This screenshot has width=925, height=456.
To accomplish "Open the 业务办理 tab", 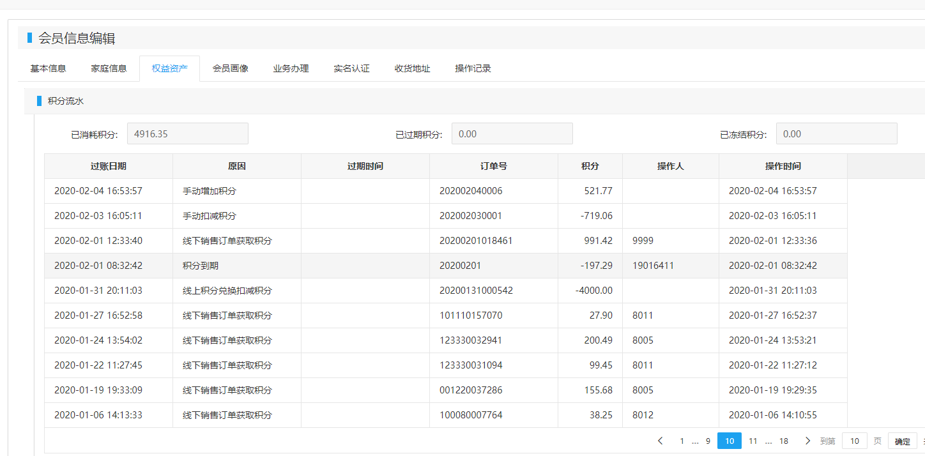I will [291, 68].
